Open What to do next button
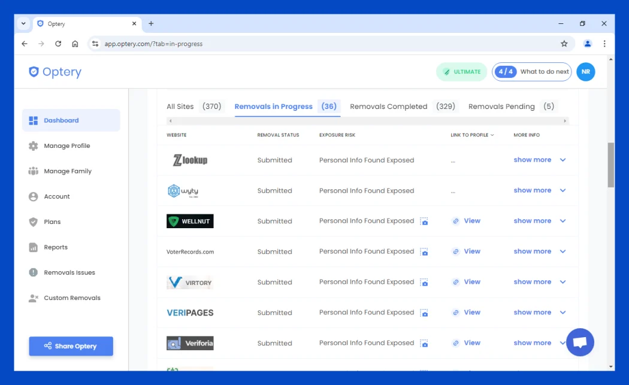Screen dimensions: 629x385 point(531,72)
